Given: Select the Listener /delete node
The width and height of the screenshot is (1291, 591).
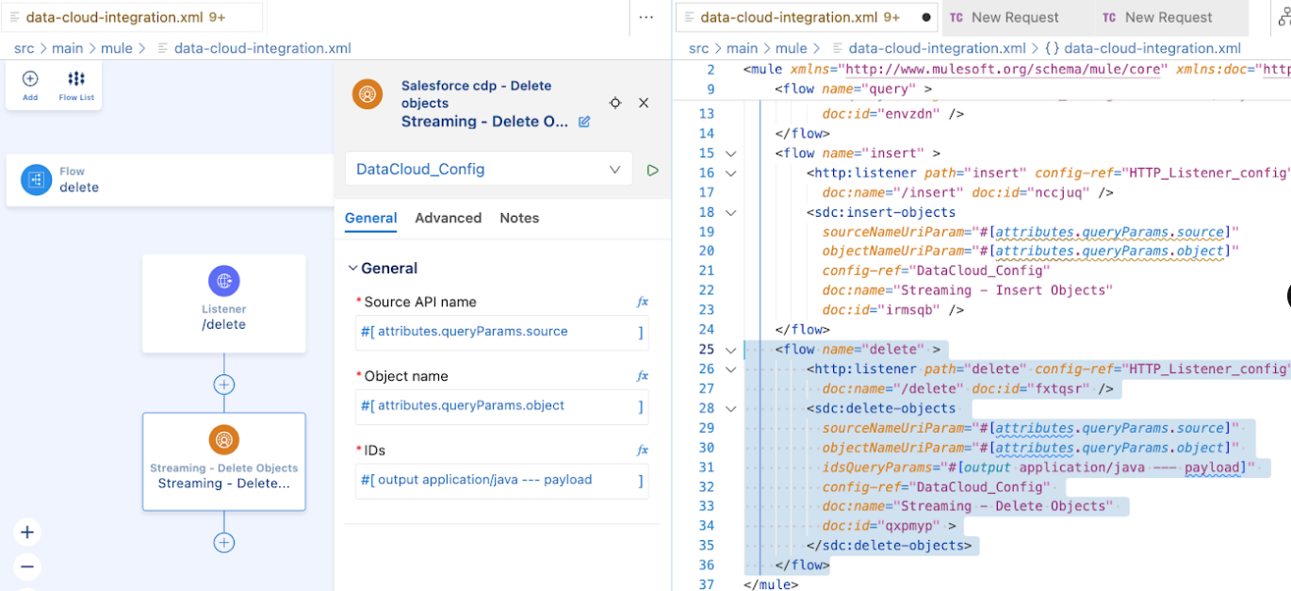Looking at the screenshot, I should click(223, 302).
